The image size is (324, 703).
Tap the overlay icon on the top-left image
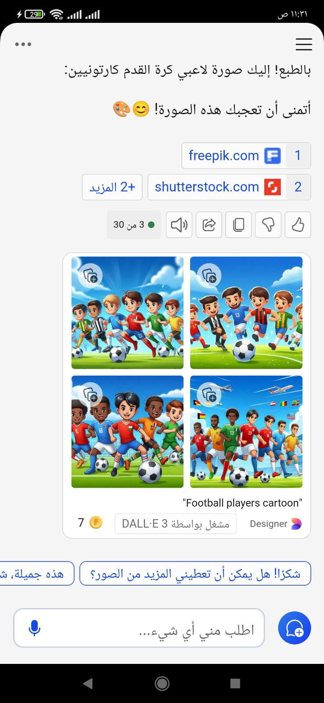(x=90, y=275)
